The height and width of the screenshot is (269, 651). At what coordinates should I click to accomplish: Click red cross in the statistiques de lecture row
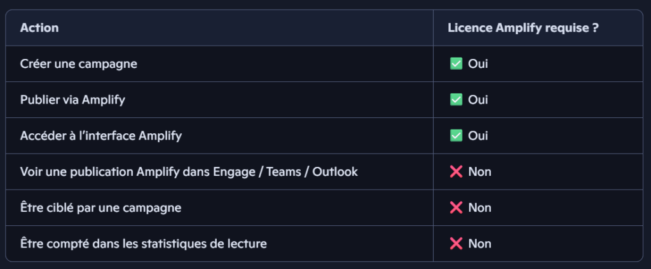click(x=456, y=243)
